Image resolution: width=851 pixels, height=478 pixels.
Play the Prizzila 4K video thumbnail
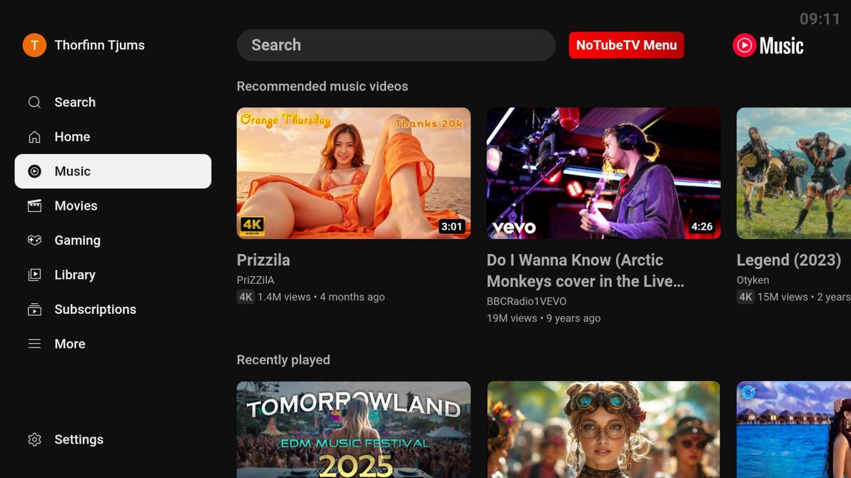(x=353, y=173)
